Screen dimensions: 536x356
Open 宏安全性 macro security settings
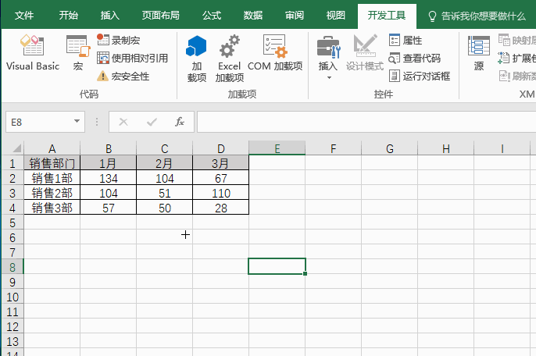point(123,76)
